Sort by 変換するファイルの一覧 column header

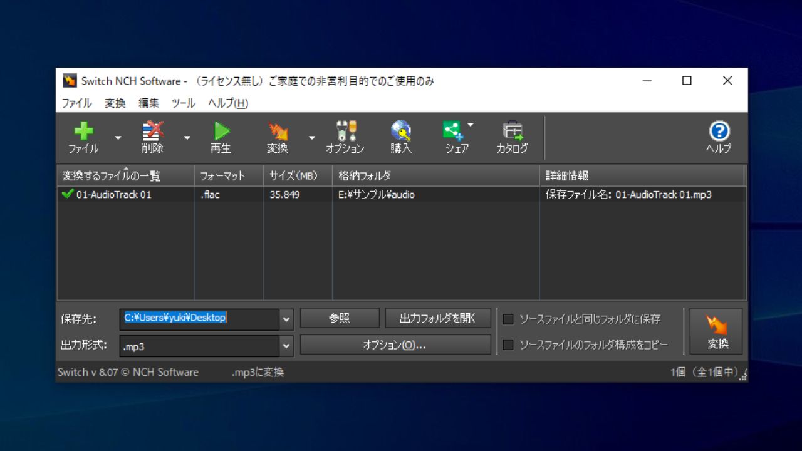[x=125, y=176]
